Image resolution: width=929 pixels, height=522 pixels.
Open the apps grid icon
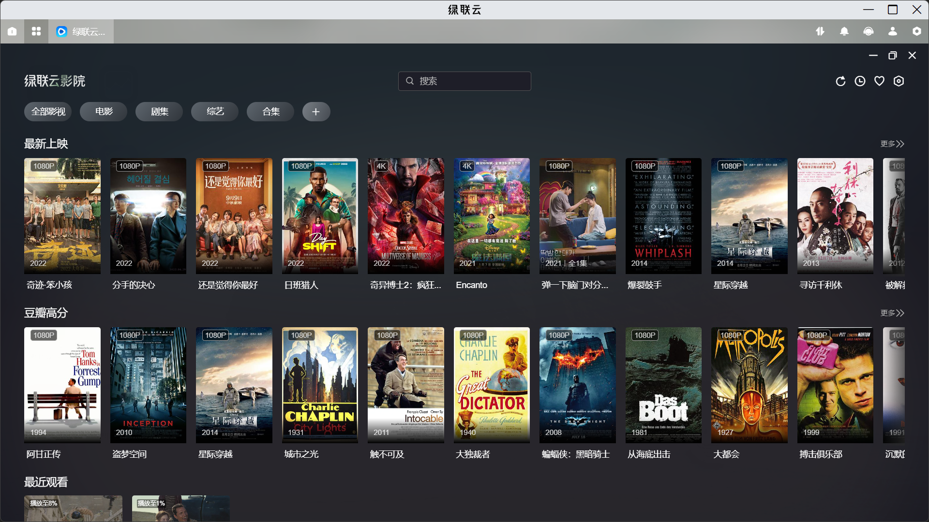(36, 31)
